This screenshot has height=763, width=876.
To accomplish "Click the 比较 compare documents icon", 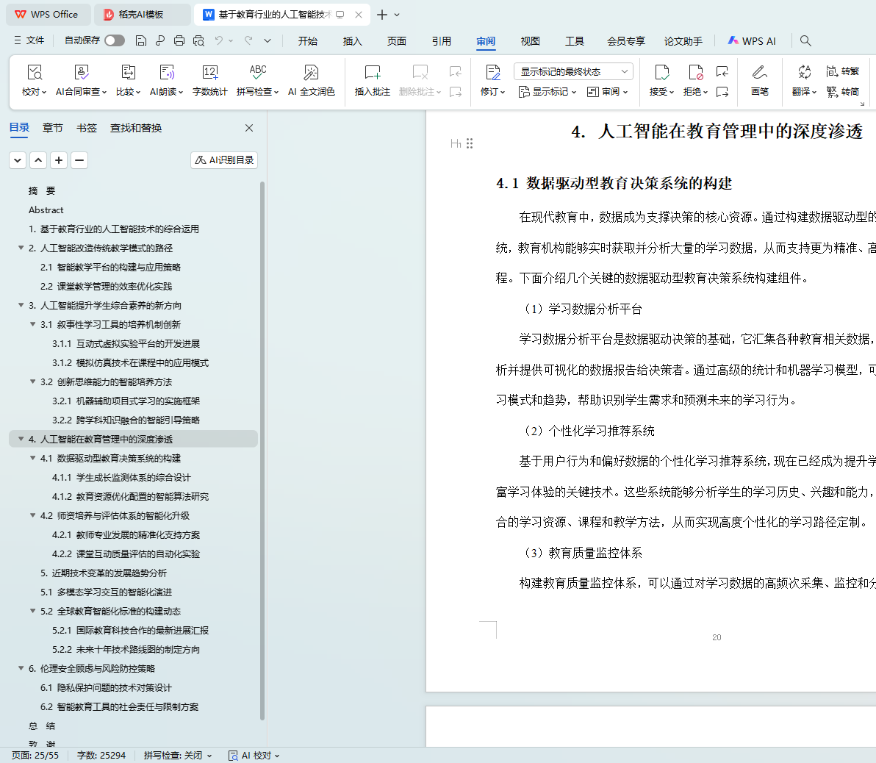I will point(128,73).
